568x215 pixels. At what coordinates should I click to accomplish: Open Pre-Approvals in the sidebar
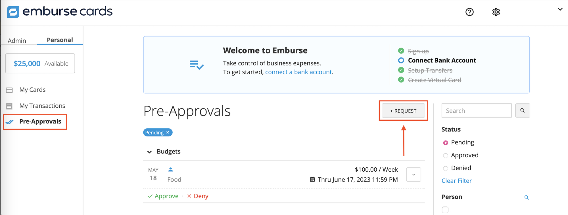40,122
